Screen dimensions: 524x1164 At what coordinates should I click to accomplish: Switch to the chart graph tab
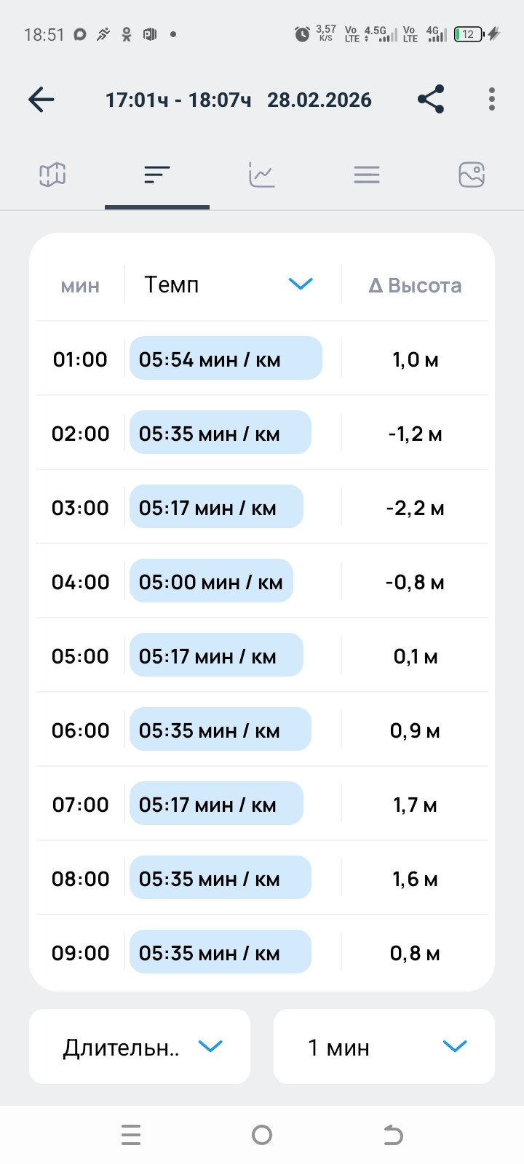tap(261, 175)
